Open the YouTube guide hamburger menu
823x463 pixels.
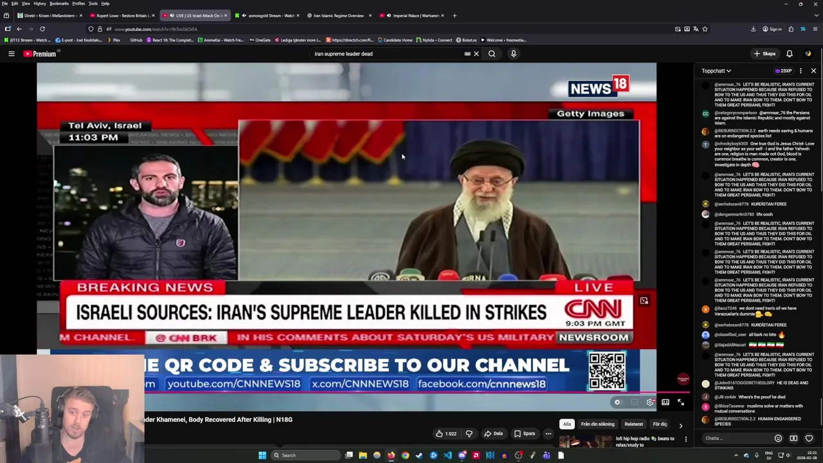tap(12, 54)
